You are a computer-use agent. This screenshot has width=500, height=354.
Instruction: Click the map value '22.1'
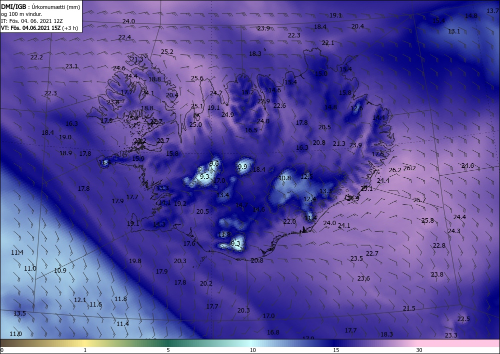[x=328, y=42]
